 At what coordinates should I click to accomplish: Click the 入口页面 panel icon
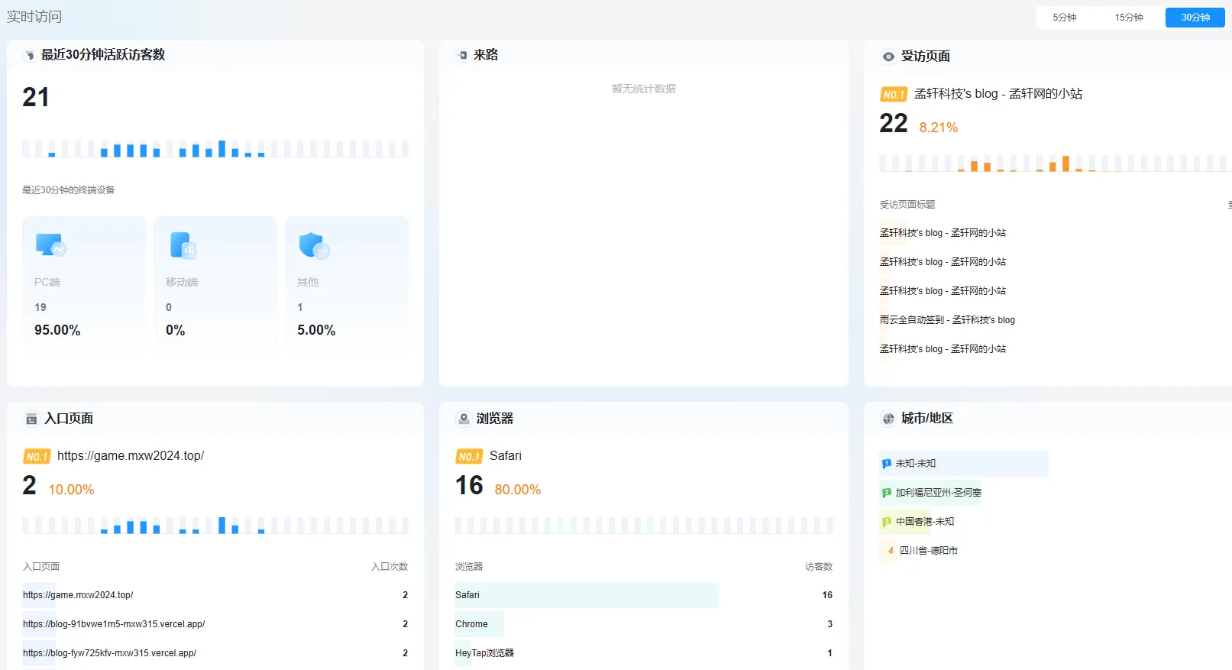[x=31, y=419]
